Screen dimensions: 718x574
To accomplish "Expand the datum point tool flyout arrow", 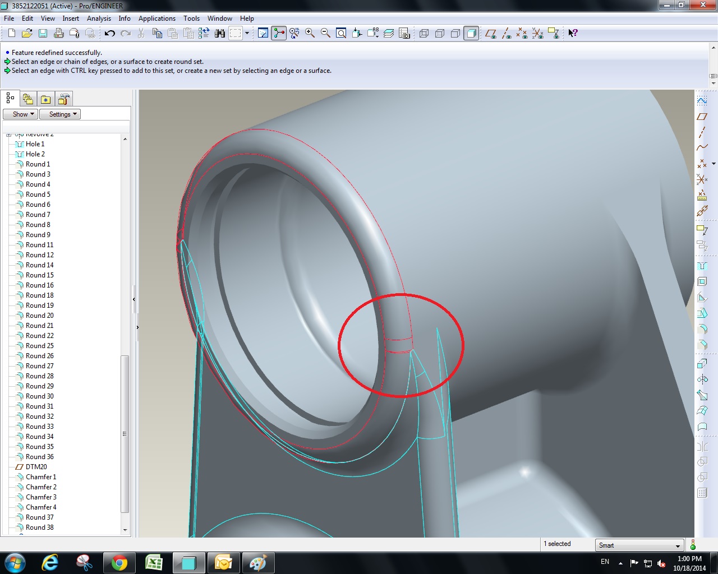I will click(714, 164).
